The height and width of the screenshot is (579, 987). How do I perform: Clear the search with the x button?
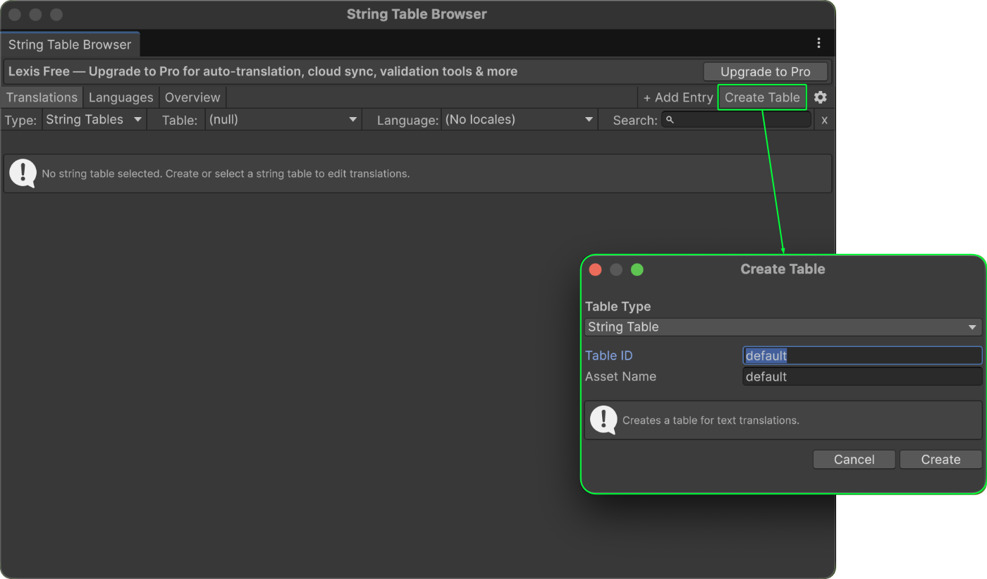point(823,120)
